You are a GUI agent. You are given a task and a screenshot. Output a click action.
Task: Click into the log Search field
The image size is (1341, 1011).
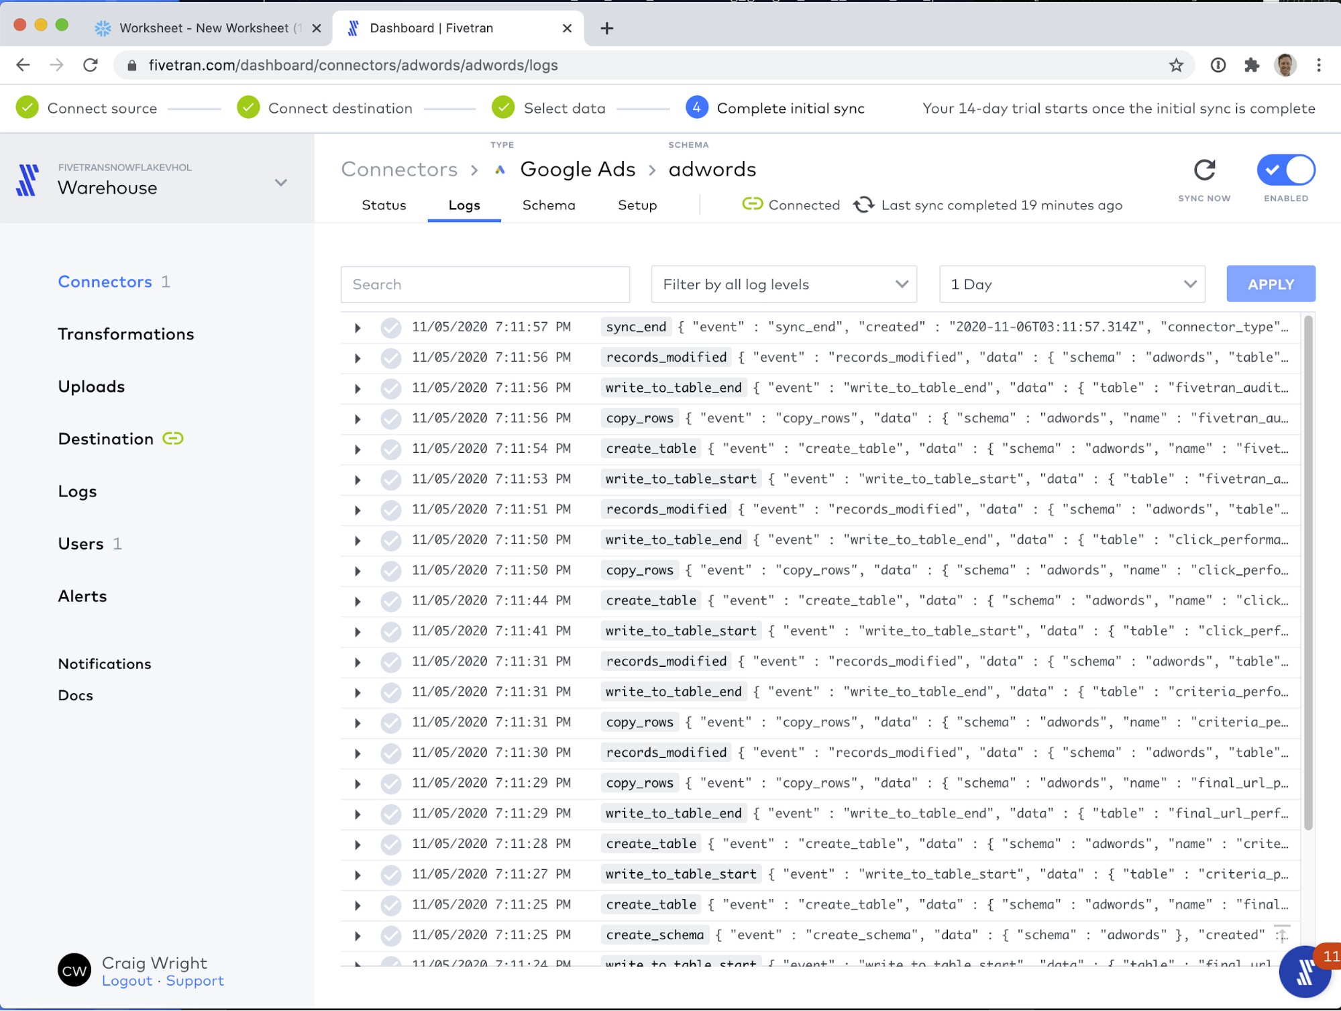tap(485, 284)
